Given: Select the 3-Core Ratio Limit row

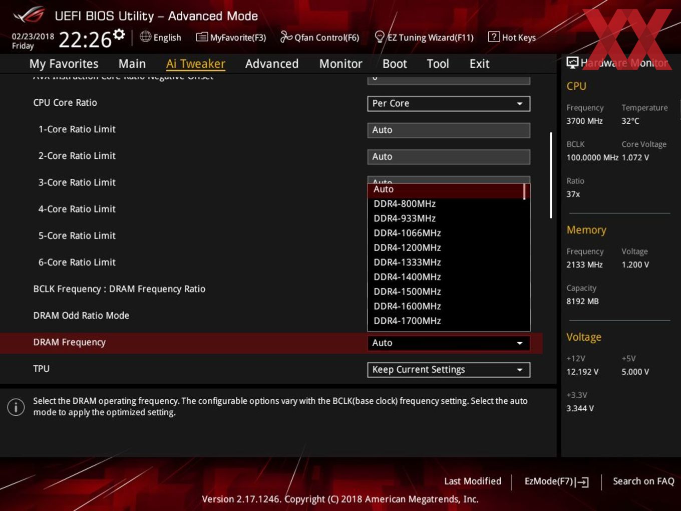Looking at the screenshot, I should 77,182.
